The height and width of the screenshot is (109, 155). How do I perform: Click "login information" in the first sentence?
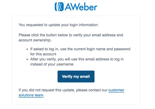click(84, 25)
